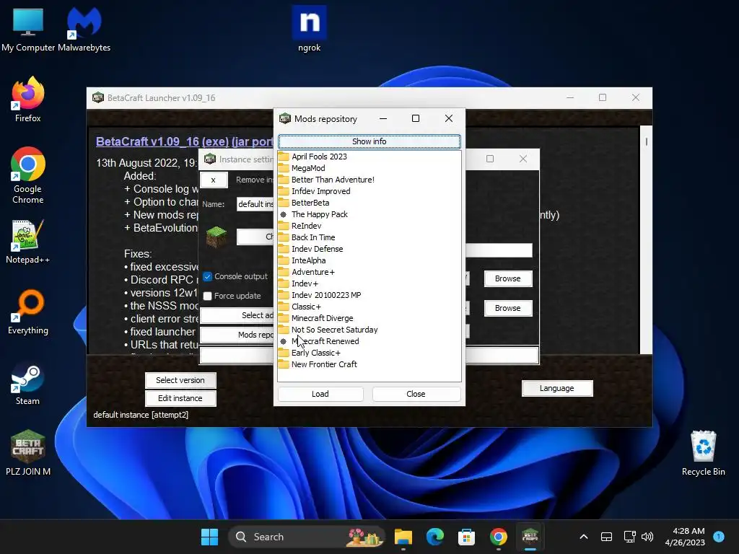The width and height of the screenshot is (739, 554).
Task: Select Adventure+ mod folder
Action: pos(313,272)
